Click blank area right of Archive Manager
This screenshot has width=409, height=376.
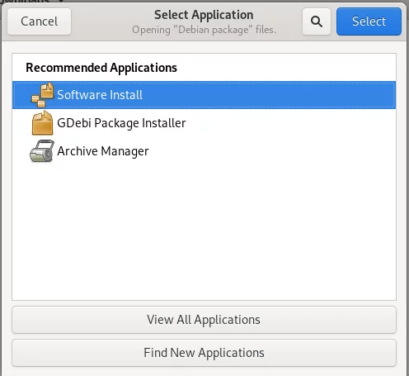272,151
